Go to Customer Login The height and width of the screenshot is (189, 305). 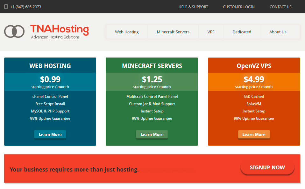(239, 7)
